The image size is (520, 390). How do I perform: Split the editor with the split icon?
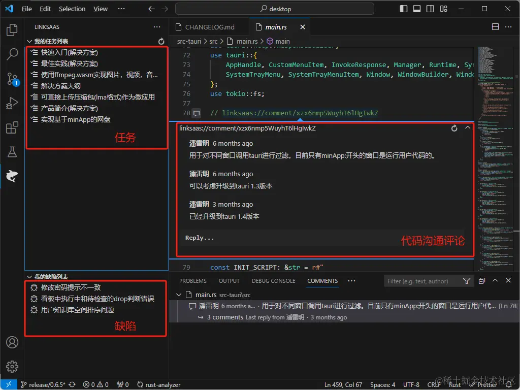495,27
